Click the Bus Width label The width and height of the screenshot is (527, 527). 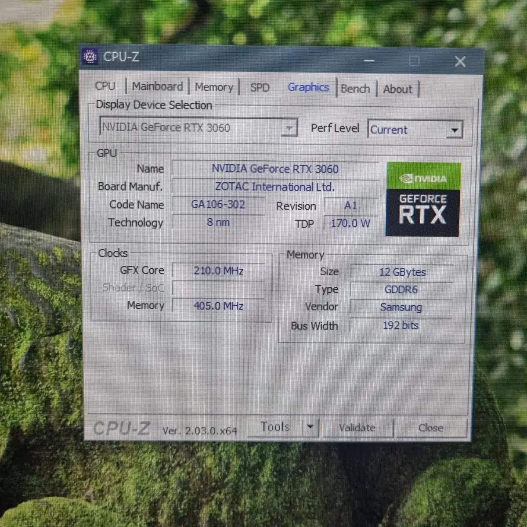[x=314, y=325]
